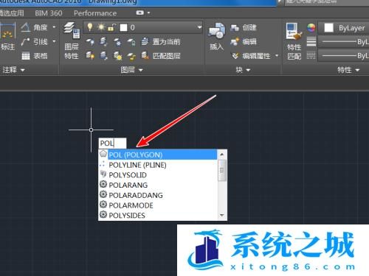Click Match Layer (匹配图层) button
The width and height of the screenshot is (369, 276).
click(161, 56)
